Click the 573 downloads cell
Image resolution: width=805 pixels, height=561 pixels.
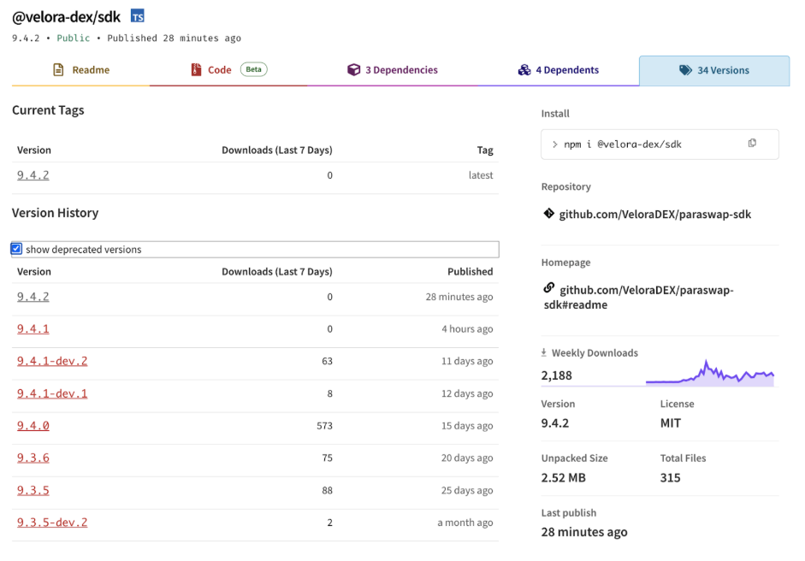(x=324, y=426)
